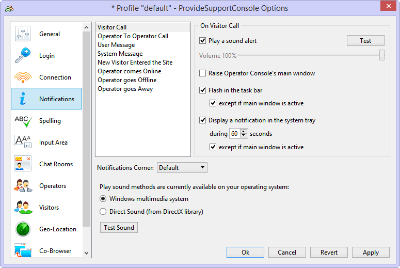Select the Login key icon
This screenshot has height=268, width=400.
click(x=23, y=55)
